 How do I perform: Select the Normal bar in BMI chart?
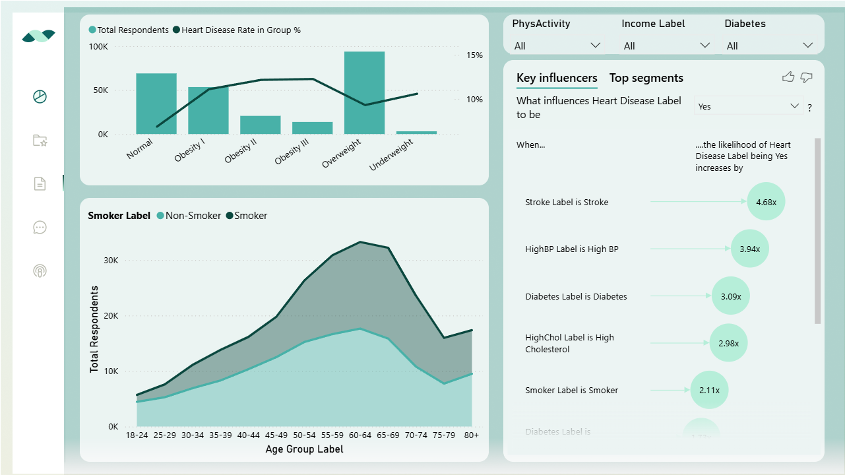coord(156,104)
